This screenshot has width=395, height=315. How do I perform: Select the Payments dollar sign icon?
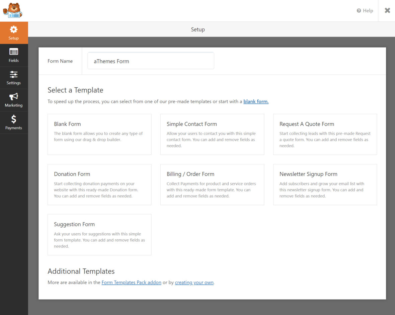tap(14, 119)
